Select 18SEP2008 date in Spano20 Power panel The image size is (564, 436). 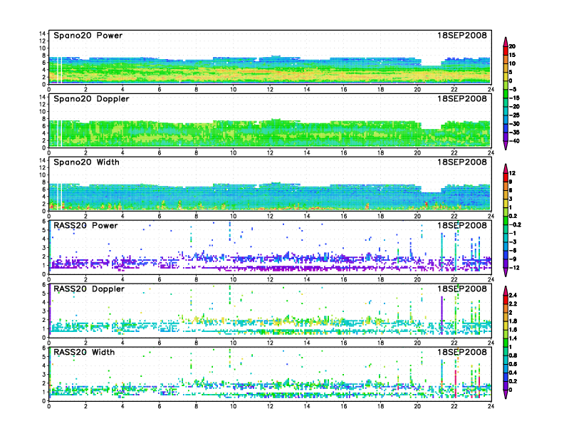(x=462, y=36)
